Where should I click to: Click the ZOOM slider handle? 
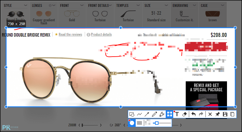point(83,125)
